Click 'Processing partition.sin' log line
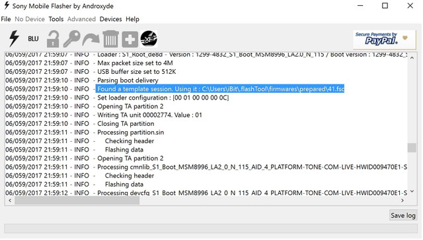The image size is (423, 240). (131, 133)
